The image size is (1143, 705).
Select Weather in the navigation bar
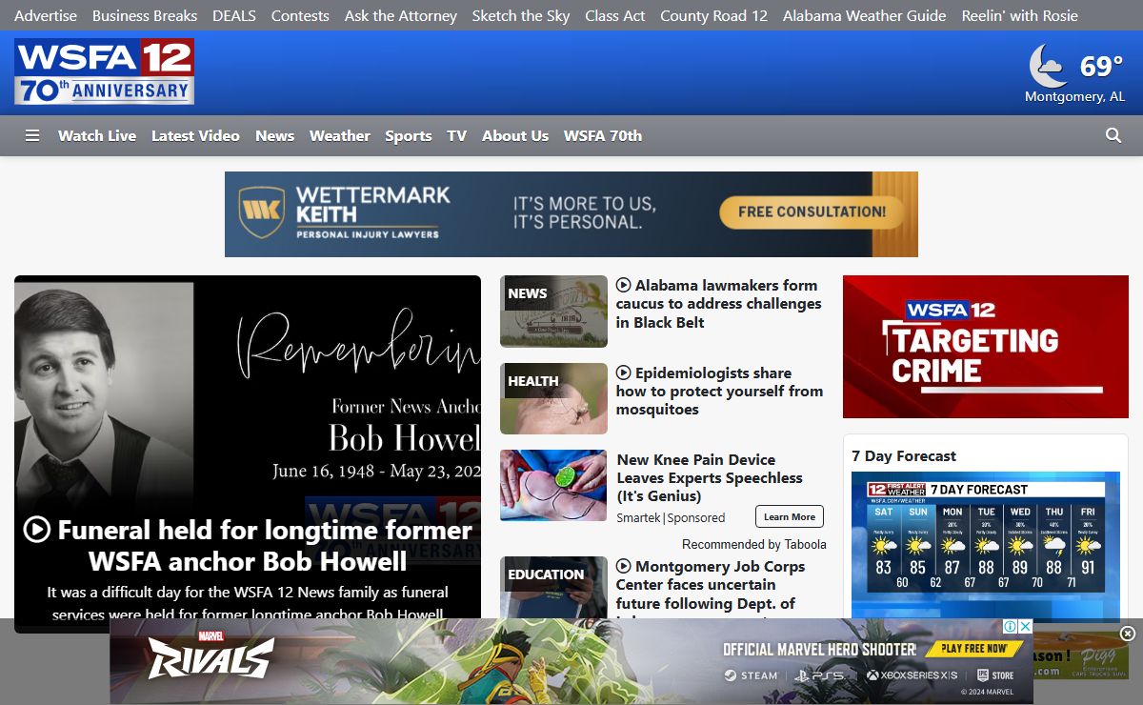(x=340, y=136)
